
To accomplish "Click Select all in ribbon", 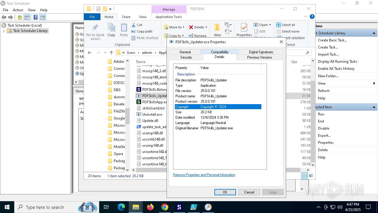I will tap(286, 25).
